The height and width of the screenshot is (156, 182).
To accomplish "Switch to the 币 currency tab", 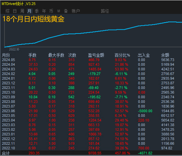I will coord(51,11).
